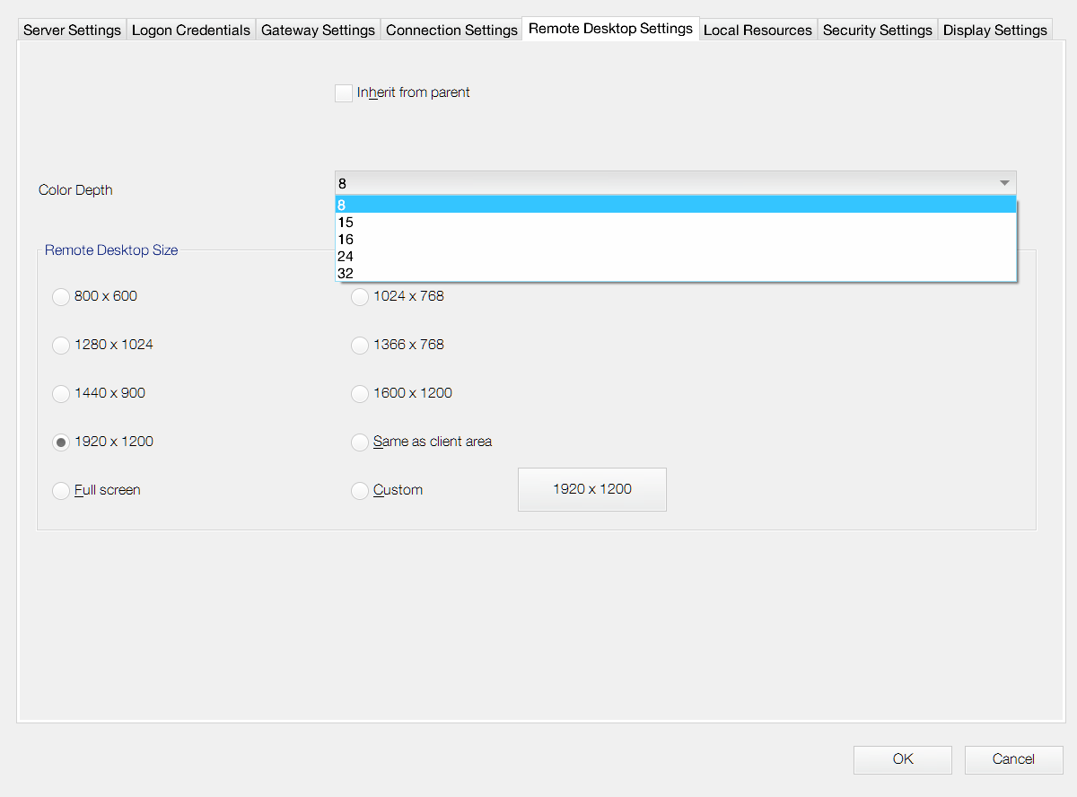Select the Custom desktop size option
The image size is (1077, 797).
coord(360,491)
